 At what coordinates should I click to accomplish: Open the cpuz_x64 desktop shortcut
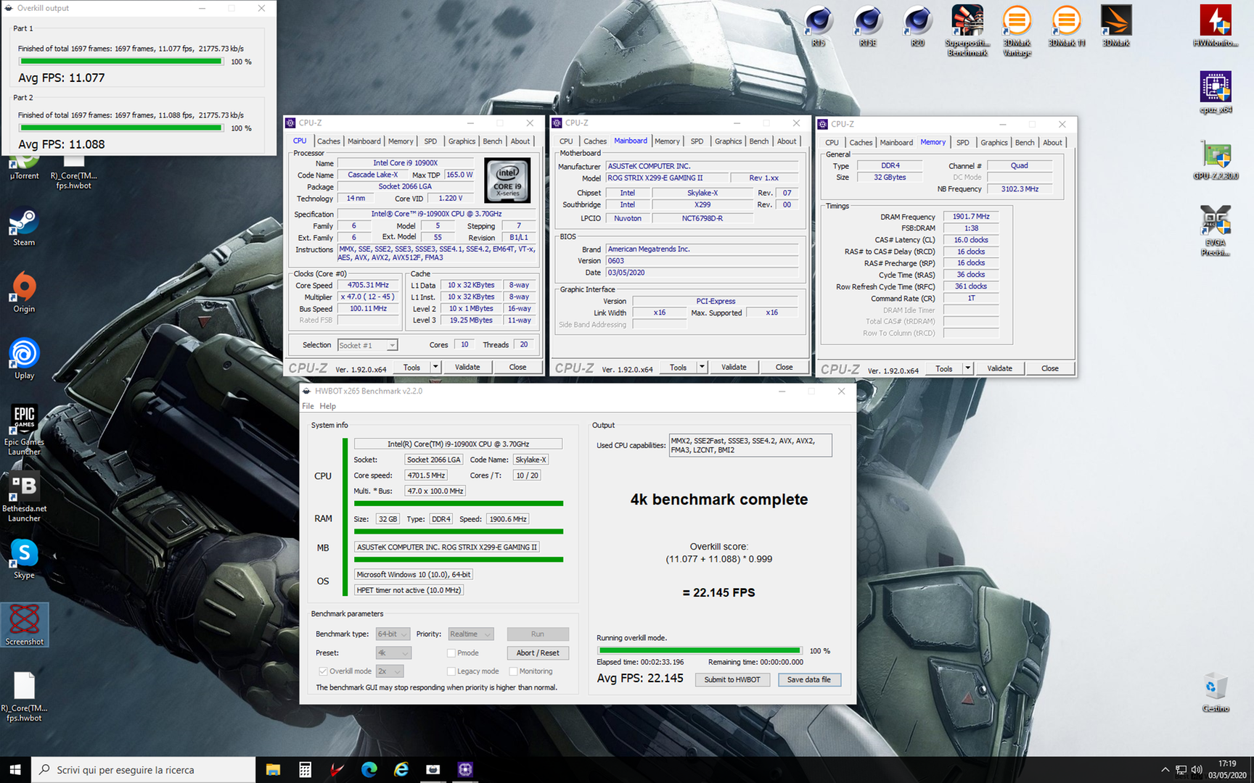pyautogui.click(x=1216, y=92)
